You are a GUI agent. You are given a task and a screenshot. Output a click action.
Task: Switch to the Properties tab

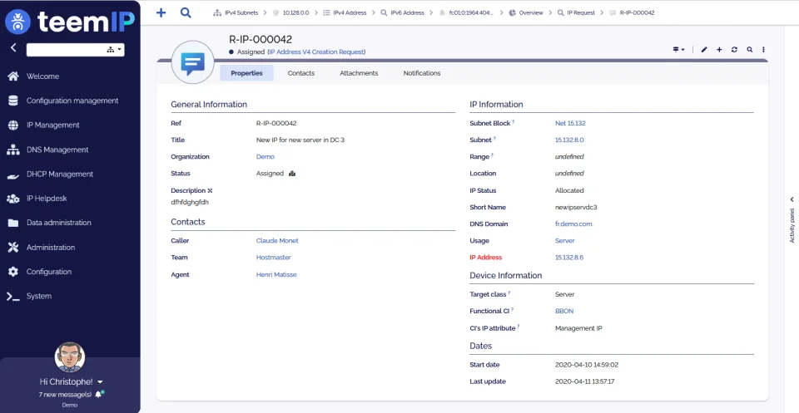[x=246, y=73]
